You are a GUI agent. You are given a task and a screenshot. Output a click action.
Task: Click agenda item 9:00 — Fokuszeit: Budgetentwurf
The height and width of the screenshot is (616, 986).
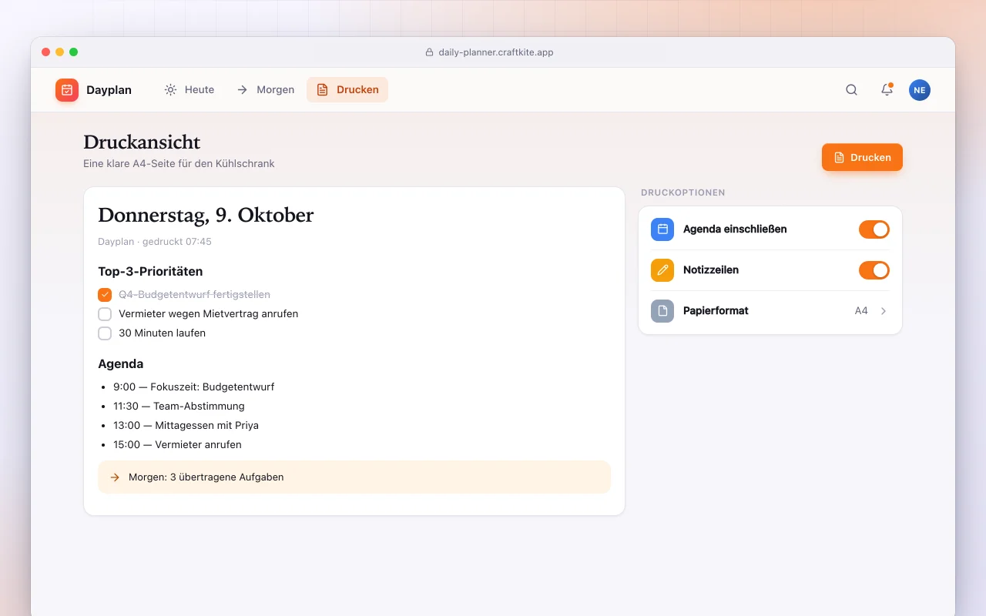pos(193,387)
